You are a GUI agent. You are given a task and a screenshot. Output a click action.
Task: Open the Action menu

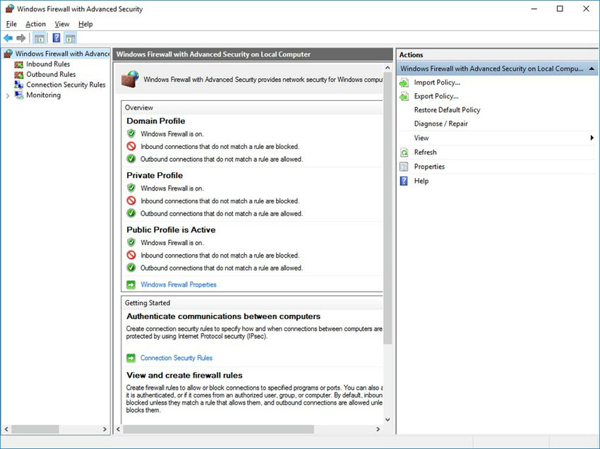(35, 23)
